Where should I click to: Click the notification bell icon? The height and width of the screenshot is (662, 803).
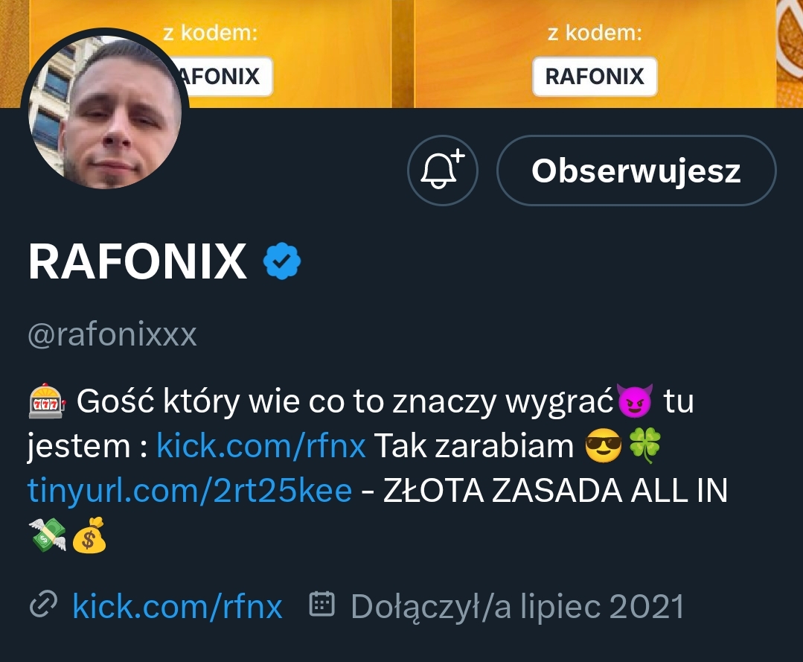(x=443, y=170)
